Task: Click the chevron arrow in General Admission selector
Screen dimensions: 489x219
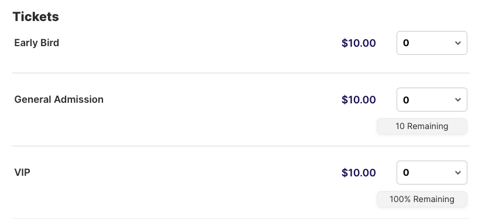Action: point(458,100)
